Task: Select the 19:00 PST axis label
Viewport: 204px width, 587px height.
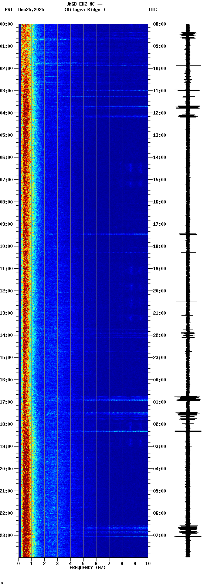Action: click(x=7, y=447)
